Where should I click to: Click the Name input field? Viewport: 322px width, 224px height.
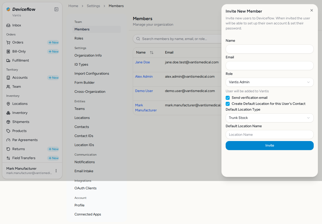point(270,49)
